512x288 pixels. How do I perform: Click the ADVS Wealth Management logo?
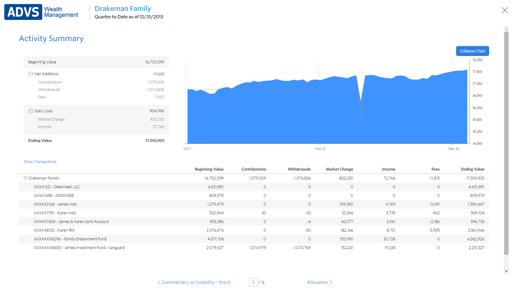[x=41, y=12]
